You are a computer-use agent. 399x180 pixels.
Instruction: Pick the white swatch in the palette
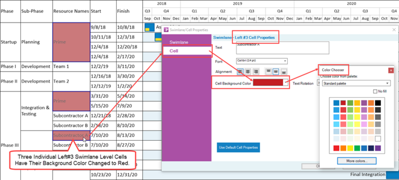point(378,139)
